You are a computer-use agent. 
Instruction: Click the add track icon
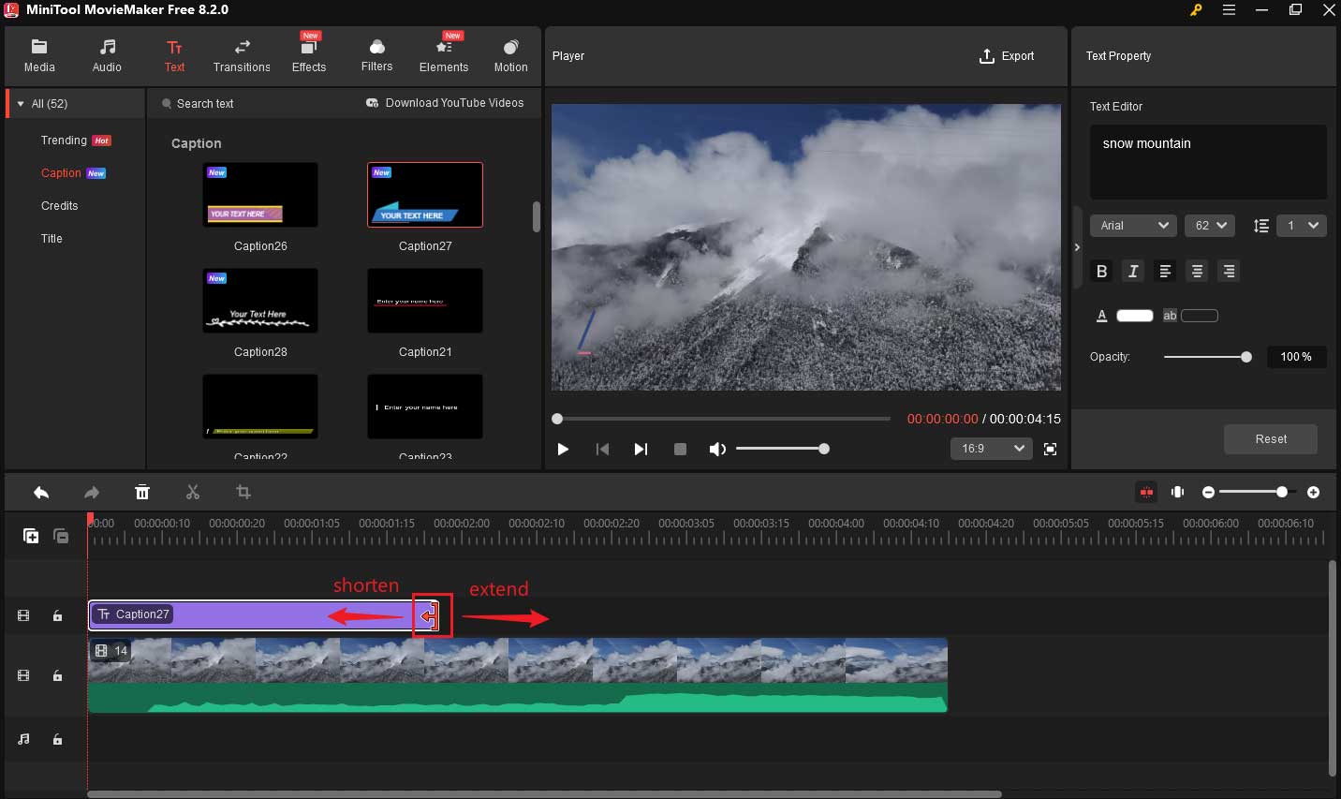(x=31, y=536)
